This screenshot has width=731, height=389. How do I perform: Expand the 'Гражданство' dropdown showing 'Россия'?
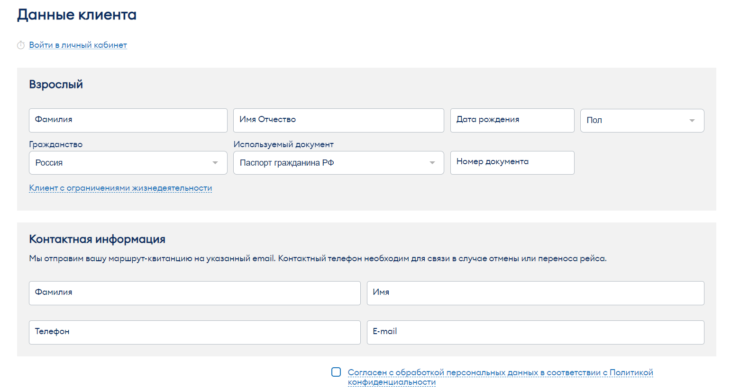(128, 163)
